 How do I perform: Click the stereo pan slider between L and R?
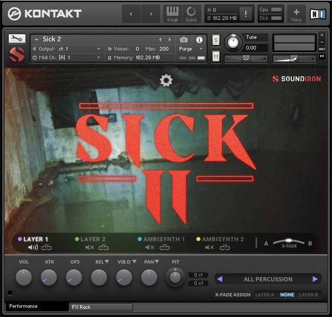pos(246,59)
